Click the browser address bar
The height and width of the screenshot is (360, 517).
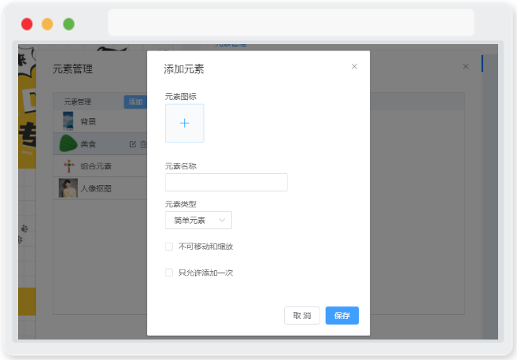point(291,22)
